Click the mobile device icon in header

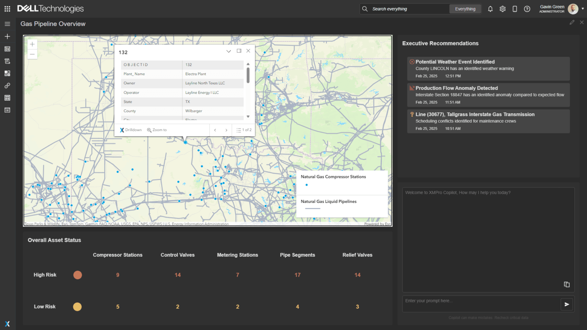(515, 9)
